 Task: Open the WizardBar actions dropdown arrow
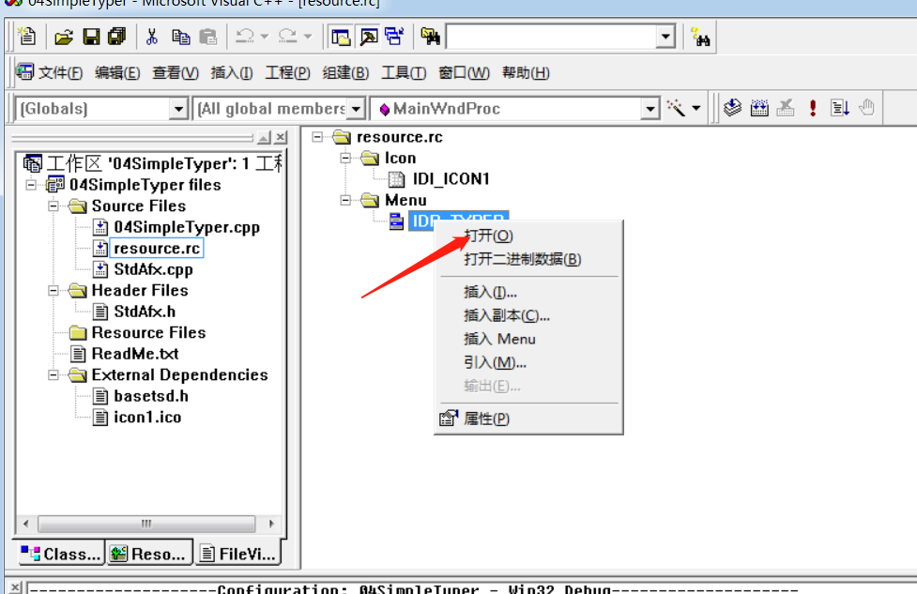pyautogui.click(x=698, y=108)
